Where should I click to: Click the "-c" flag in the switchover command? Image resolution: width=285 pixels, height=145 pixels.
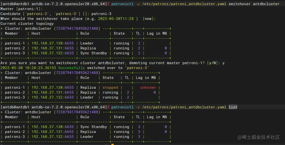click(138, 4)
